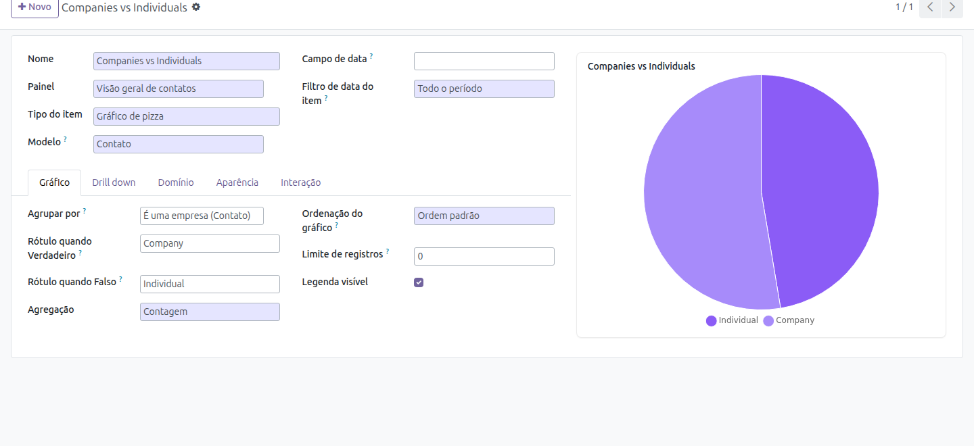Open the Campo de data dropdown
The width and height of the screenshot is (974, 446).
click(x=484, y=61)
